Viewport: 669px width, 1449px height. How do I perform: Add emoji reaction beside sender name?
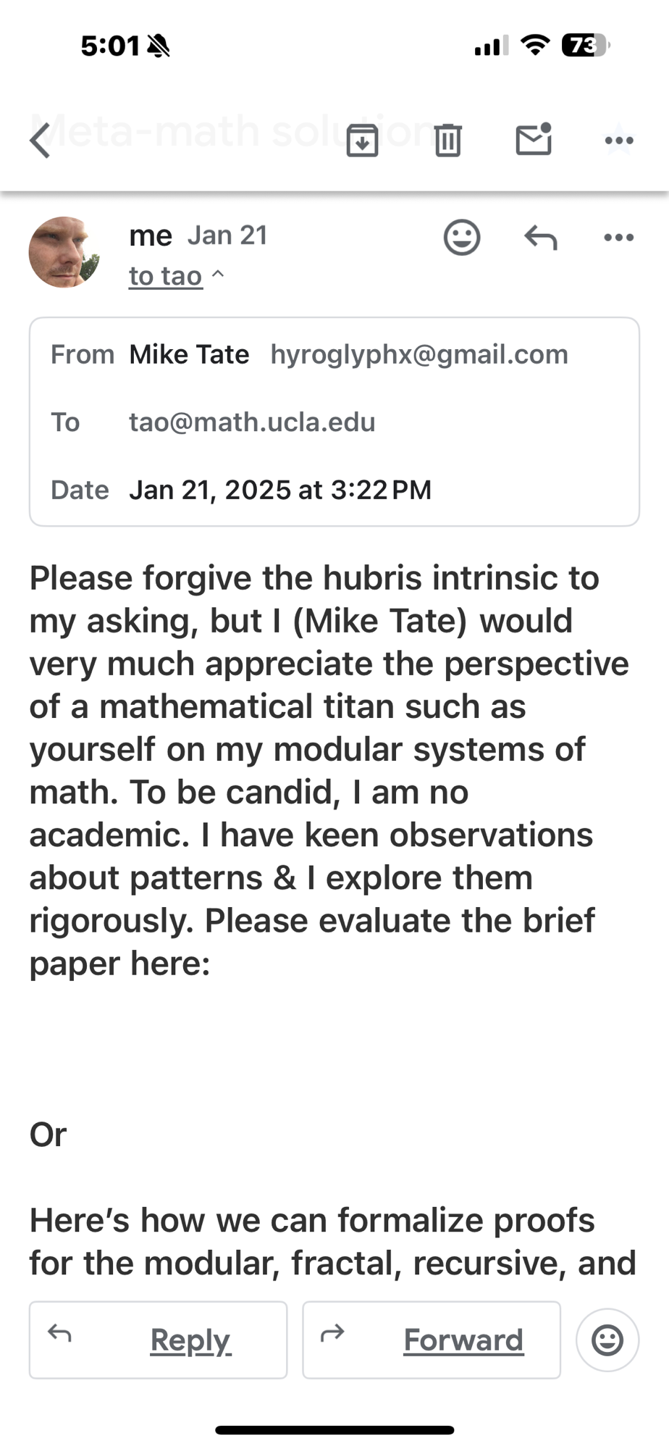pyautogui.click(x=462, y=237)
